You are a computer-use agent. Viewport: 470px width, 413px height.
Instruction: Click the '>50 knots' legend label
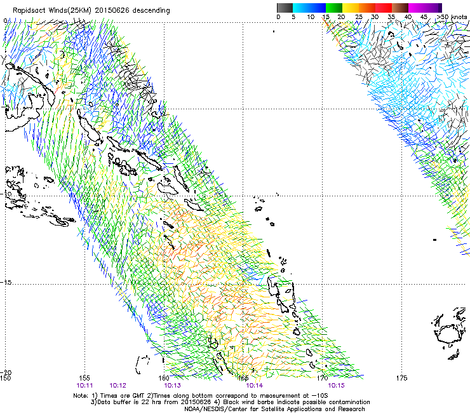coord(452,17)
